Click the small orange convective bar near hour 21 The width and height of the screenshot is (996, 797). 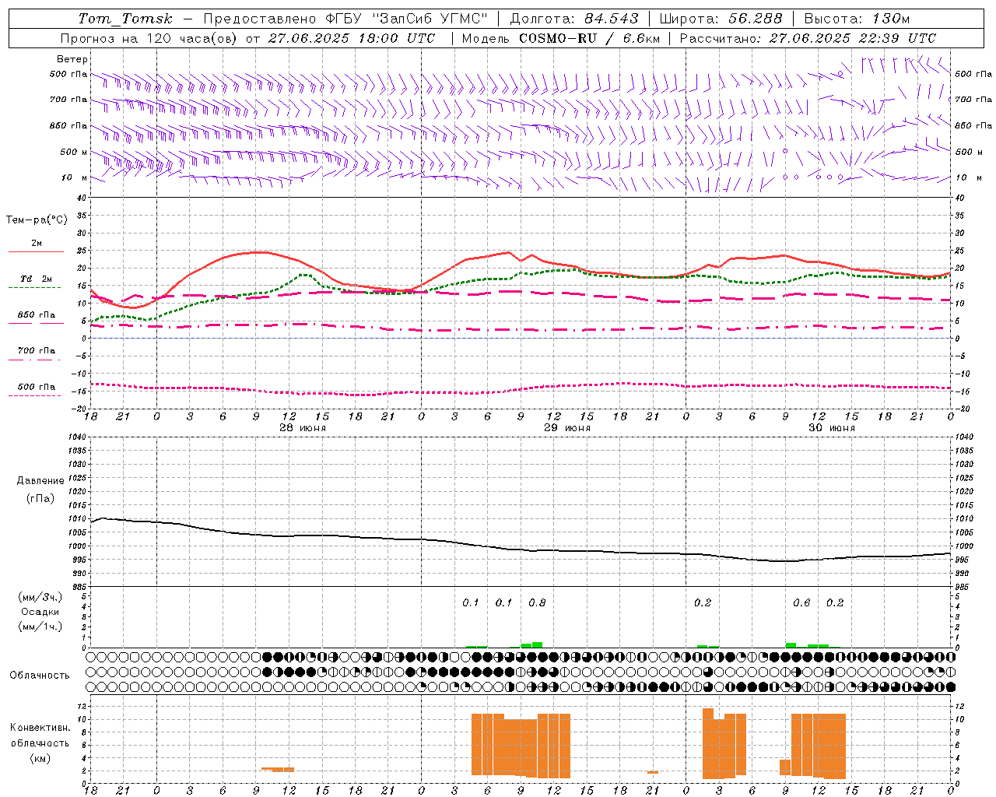click(x=653, y=772)
